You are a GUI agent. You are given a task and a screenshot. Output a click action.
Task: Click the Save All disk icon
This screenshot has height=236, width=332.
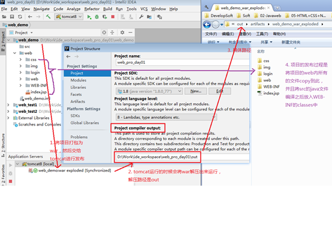[x=12, y=17]
